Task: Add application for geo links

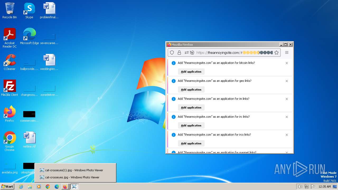Action: (x=191, y=89)
